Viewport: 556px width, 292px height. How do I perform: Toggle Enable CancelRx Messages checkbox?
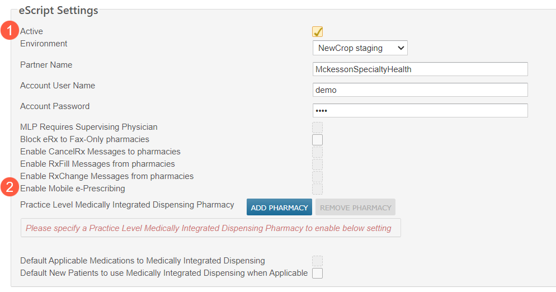[x=318, y=152]
